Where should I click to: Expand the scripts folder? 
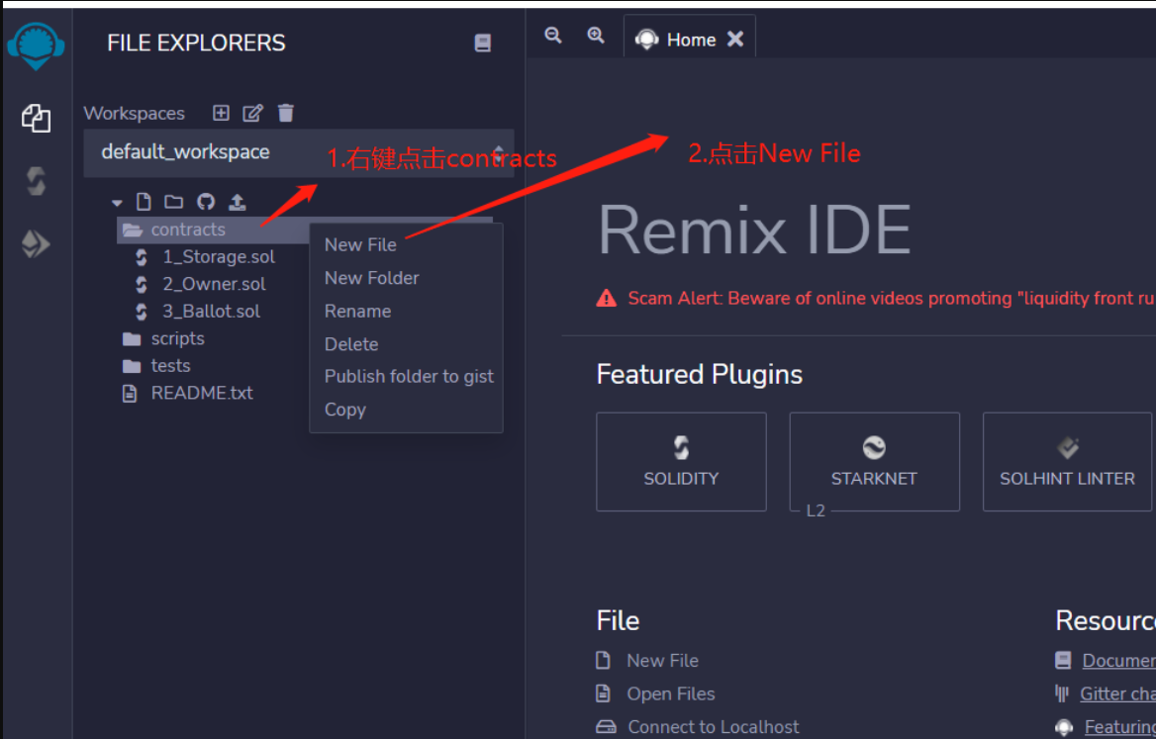pos(178,339)
